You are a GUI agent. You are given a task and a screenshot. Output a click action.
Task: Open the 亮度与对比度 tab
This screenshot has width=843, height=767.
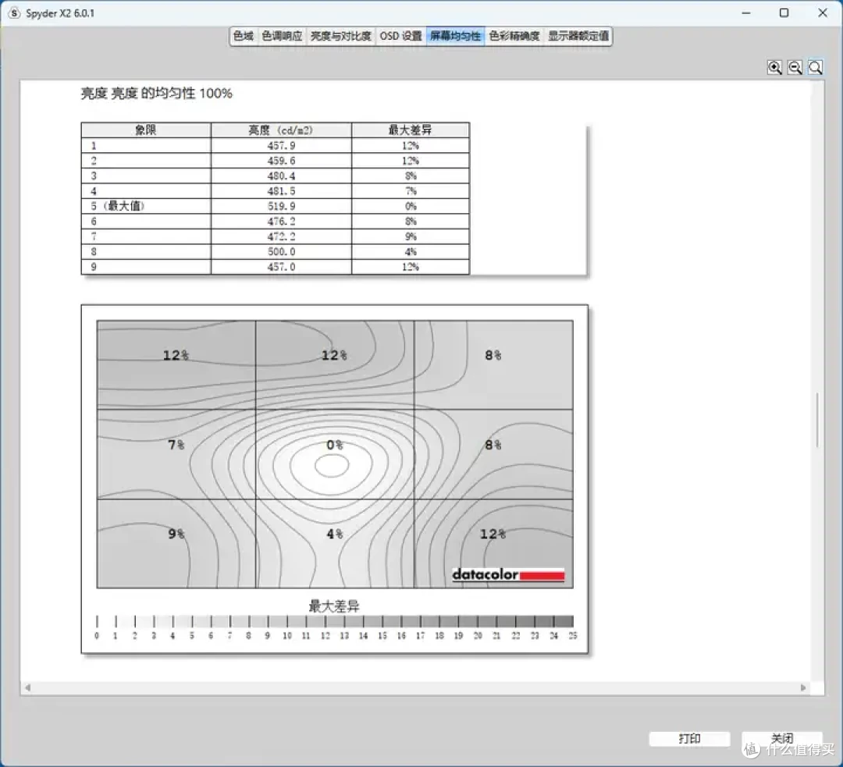click(x=341, y=36)
